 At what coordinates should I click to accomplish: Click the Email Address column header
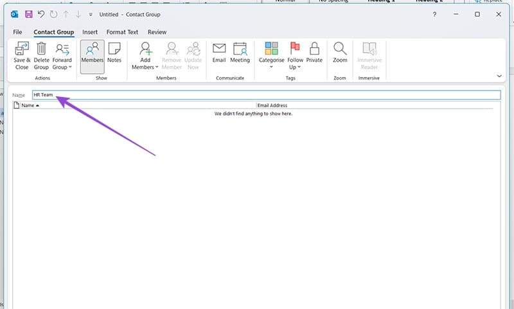(272, 105)
